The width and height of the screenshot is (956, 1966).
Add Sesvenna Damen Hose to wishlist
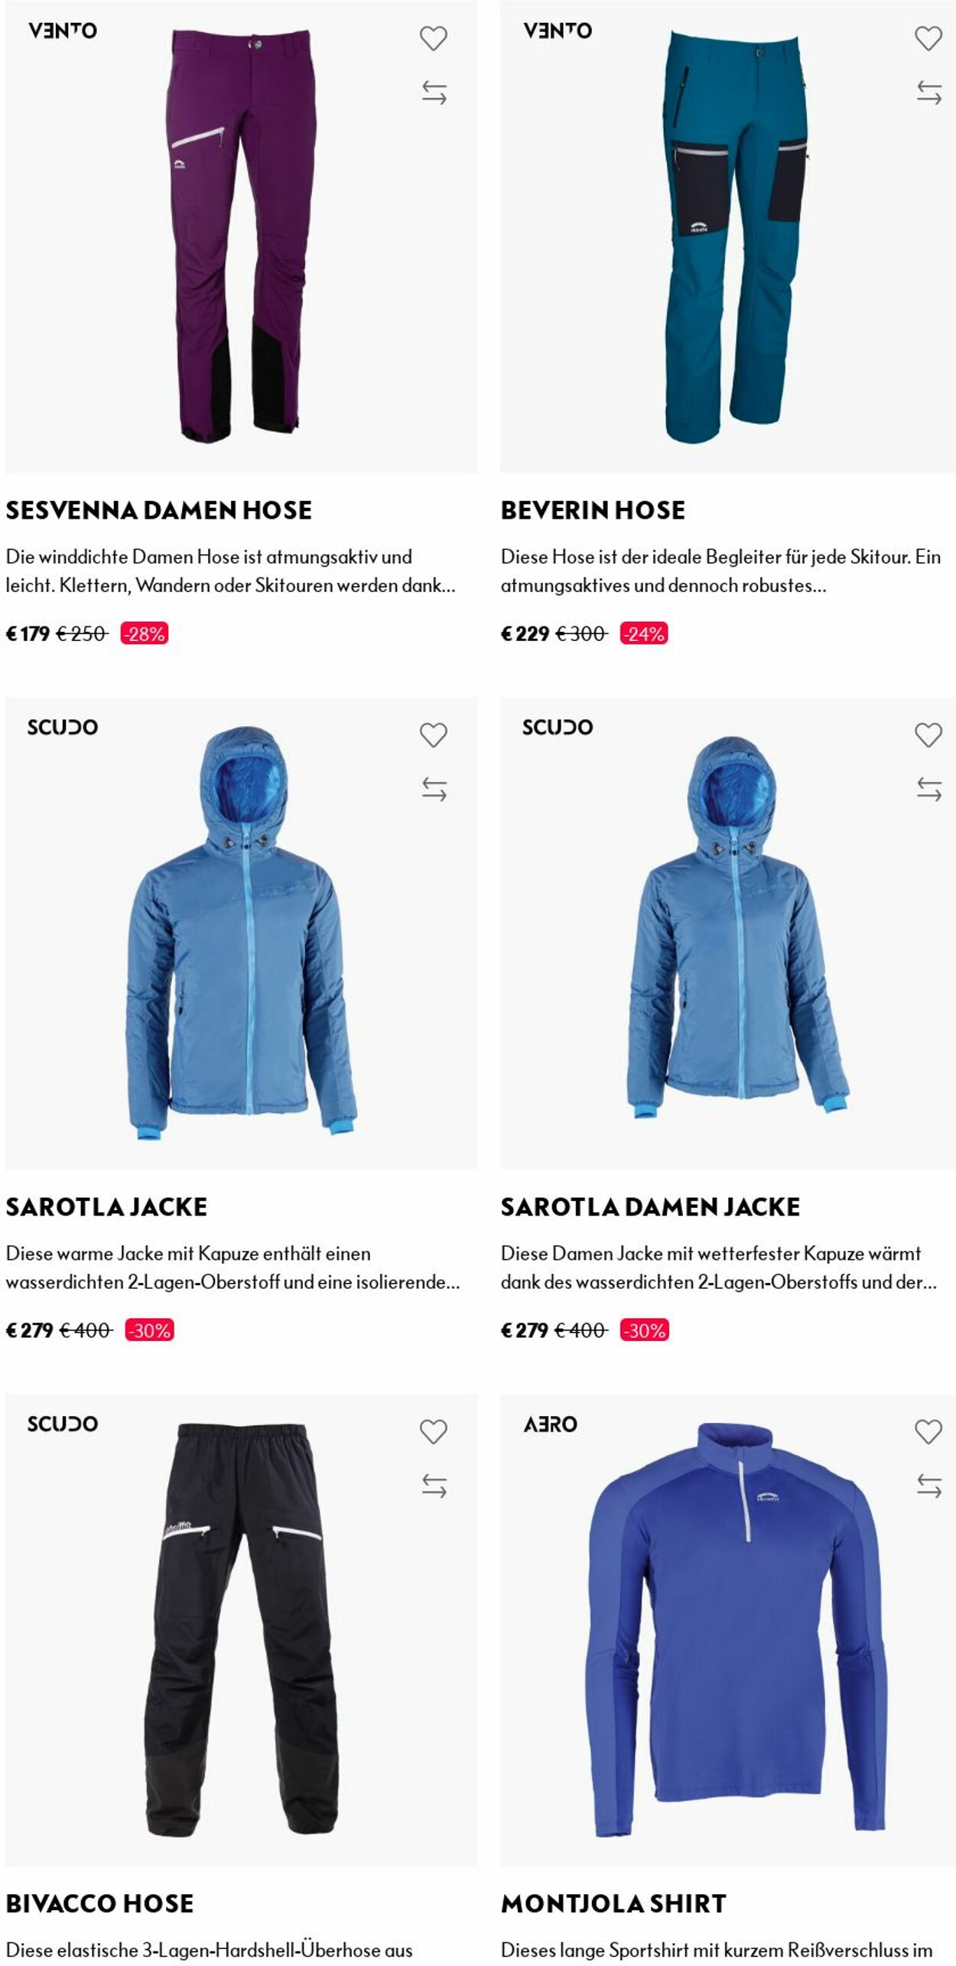click(434, 38)
